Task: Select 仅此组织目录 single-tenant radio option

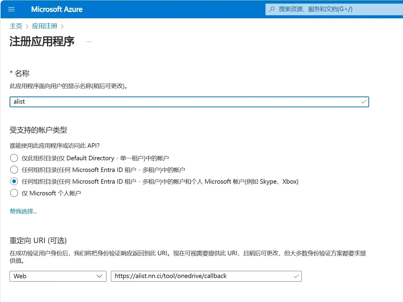Action: tap(14, 158)
